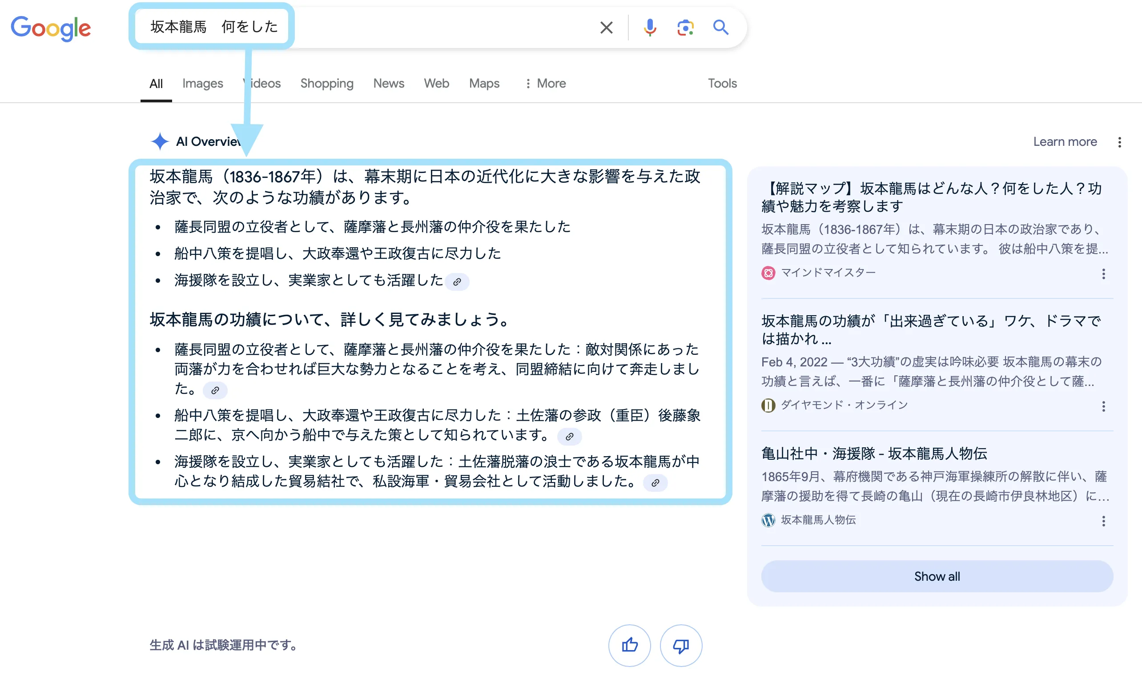
Task: Switch to the Images tab
Action: click(x=203, y=84)
